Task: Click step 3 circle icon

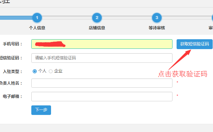Action: [x=157, y=18]
